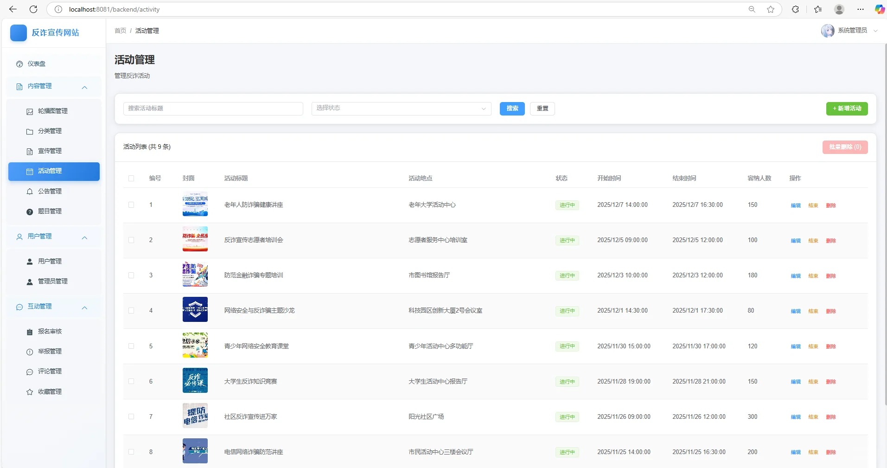Select the 题目管理 question icon
The width and height of the screenshot is (887, 468).
[x=30, y=211]
